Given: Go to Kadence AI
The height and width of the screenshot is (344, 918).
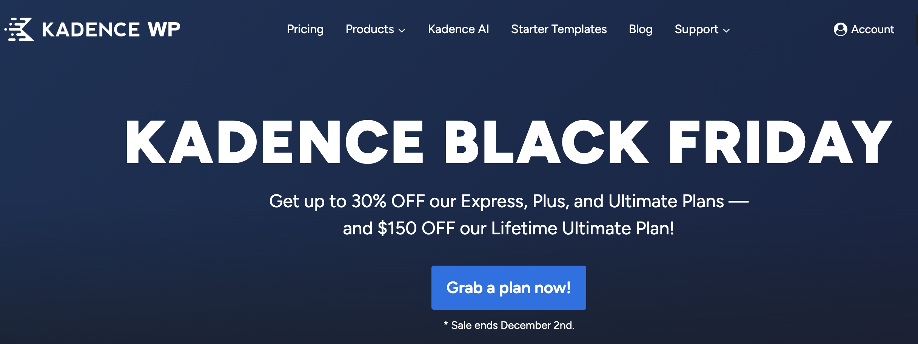Looking at the screenshot, I should [458, 29].
